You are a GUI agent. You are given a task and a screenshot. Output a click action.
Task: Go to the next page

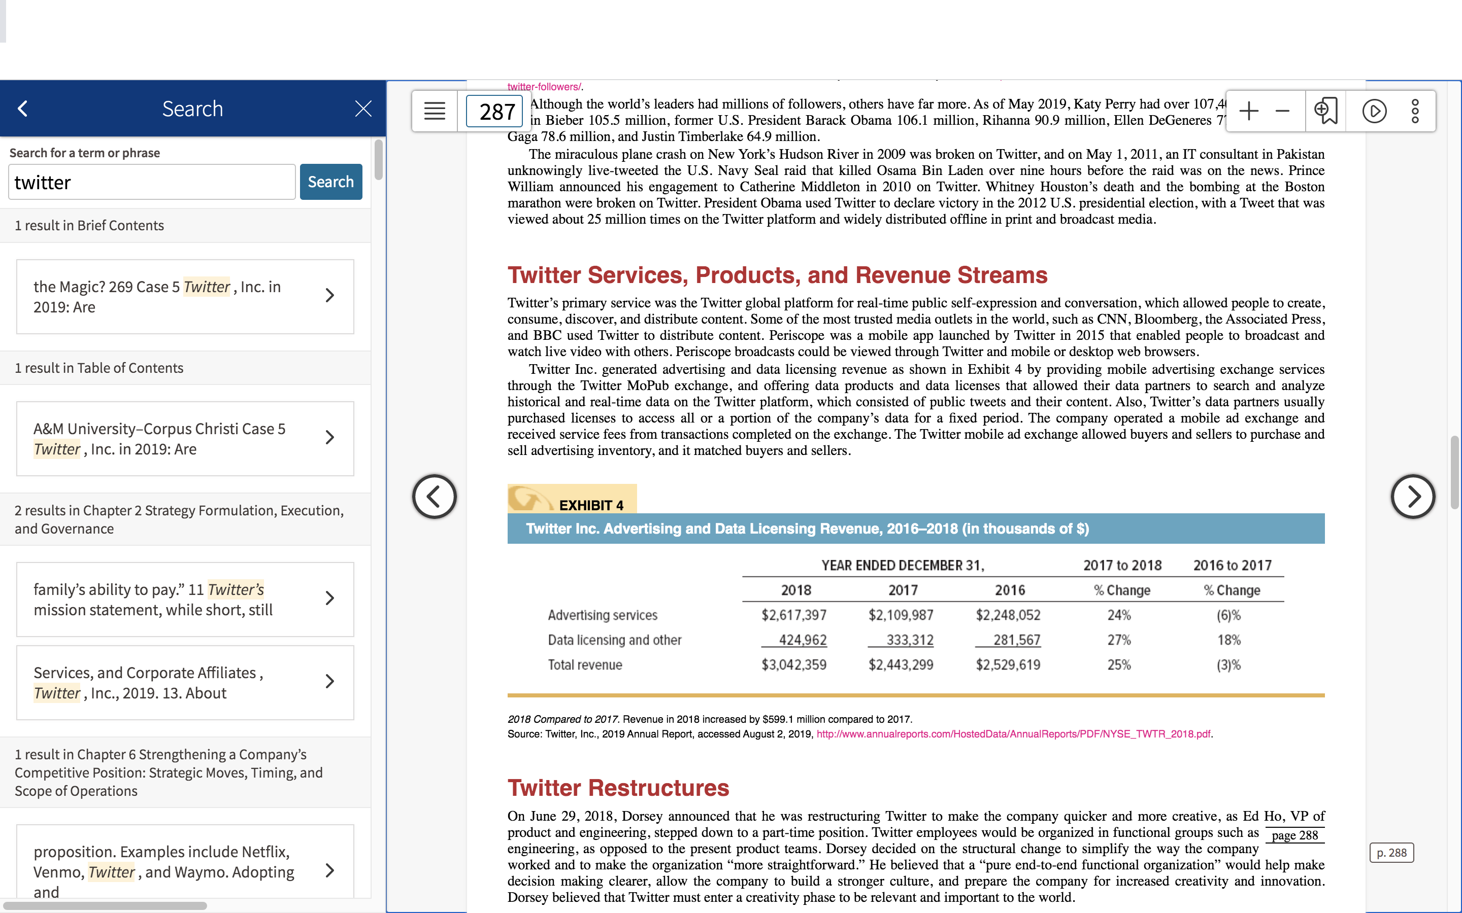pos(1412,497)
